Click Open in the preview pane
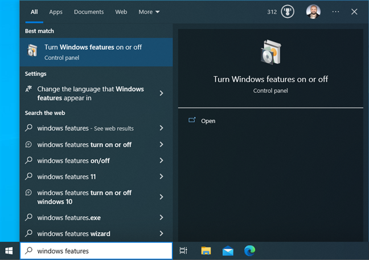Screen dimensions: 369x260 pos(208,121)
